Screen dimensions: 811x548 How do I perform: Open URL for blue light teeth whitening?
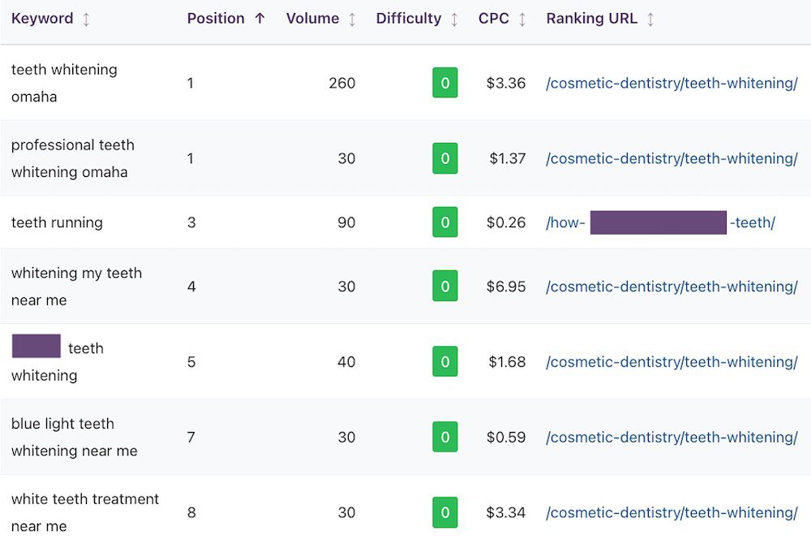click(x=672, y=437)
